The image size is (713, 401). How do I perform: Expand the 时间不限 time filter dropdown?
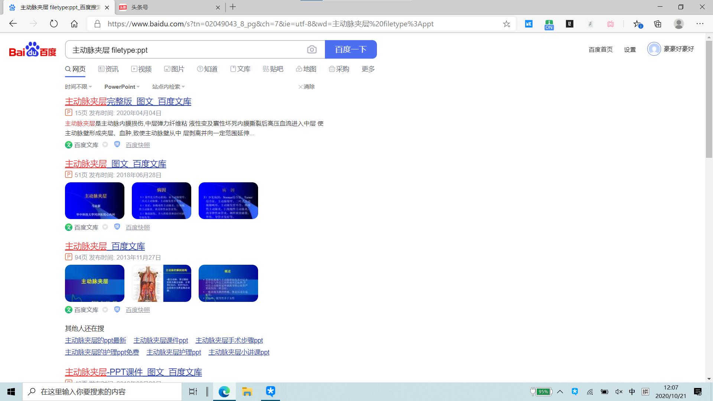pos(78,87)
